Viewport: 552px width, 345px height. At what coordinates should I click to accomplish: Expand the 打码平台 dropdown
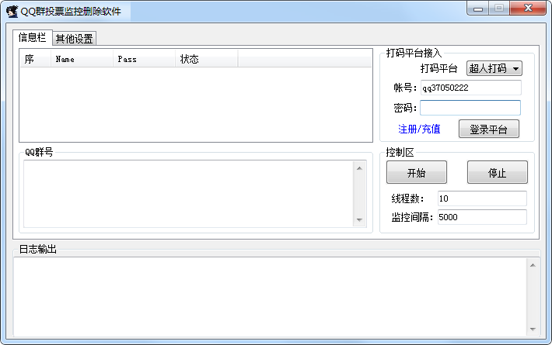(494, 69)
